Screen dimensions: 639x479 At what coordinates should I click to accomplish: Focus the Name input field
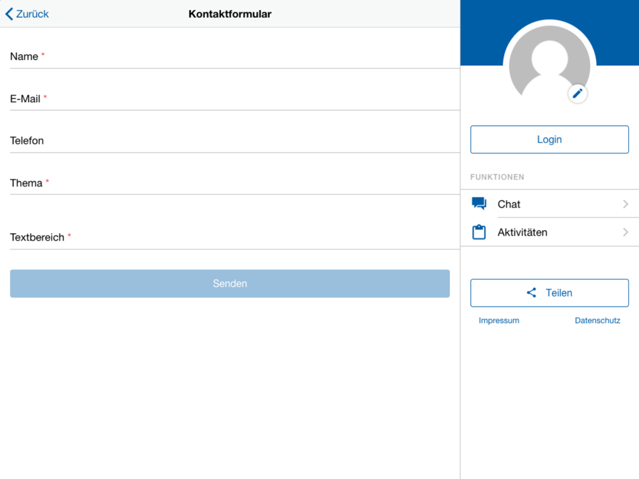[x=235, y=56]
